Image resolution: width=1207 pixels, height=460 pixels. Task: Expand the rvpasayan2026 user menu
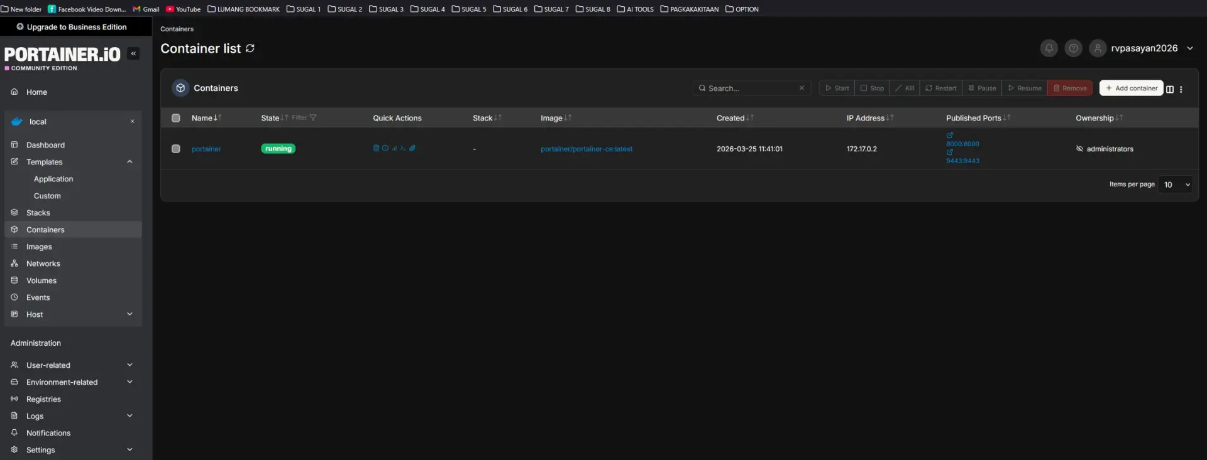(1189, 48)
